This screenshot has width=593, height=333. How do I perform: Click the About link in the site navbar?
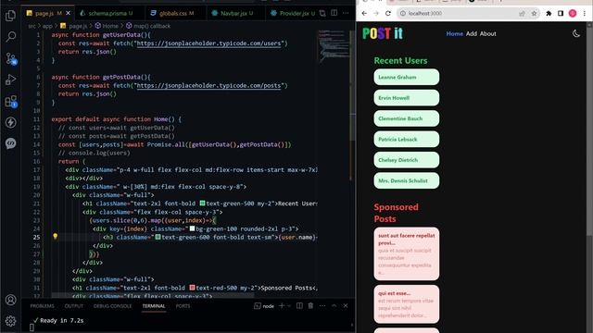488,33
